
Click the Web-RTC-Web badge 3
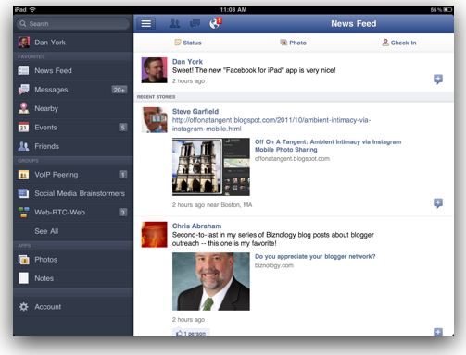pos(123,213)
